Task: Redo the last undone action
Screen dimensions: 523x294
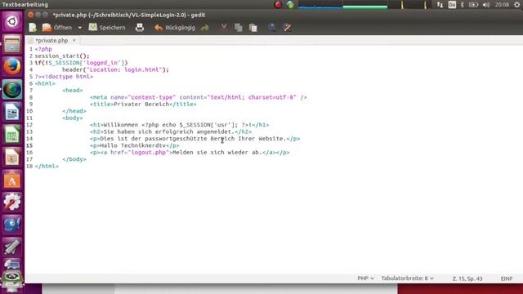Action: coord(205,28)
